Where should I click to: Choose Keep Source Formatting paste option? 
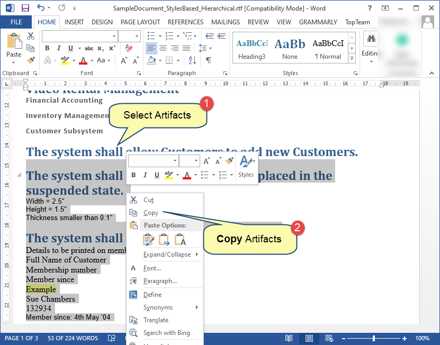(x=148, y=240)
